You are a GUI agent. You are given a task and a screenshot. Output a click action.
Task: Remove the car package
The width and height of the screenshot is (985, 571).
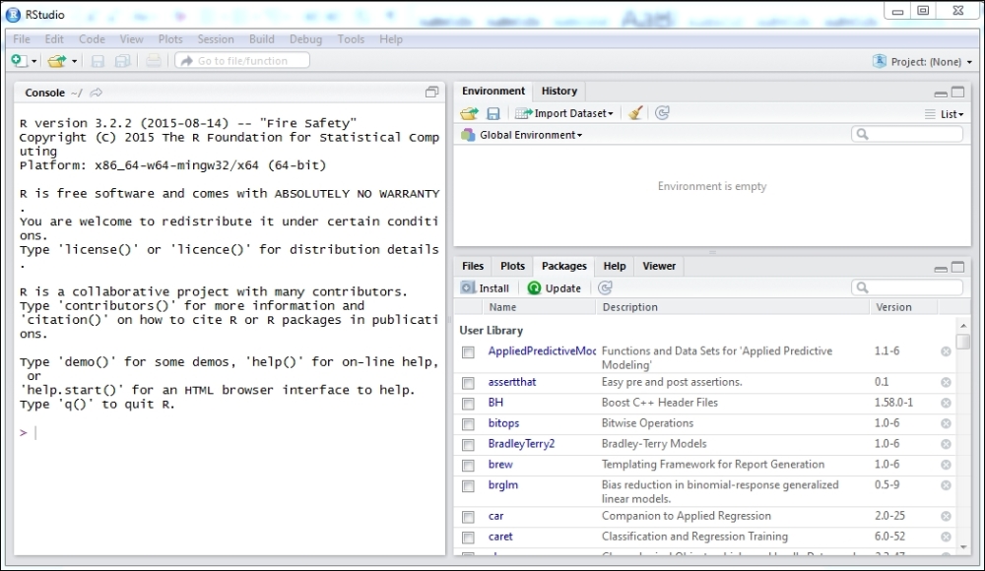946,516
